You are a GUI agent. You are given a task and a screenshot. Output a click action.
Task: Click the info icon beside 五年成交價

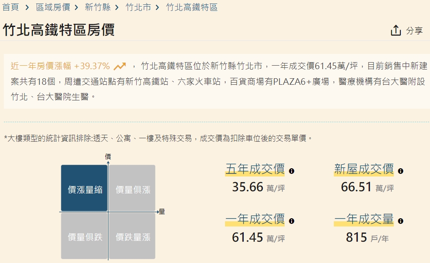(292, 171)
